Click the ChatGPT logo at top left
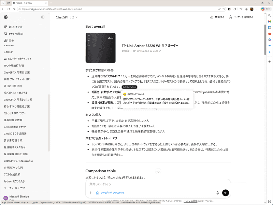The width and height of the screenshot is (273, 205). coord(5,17)
